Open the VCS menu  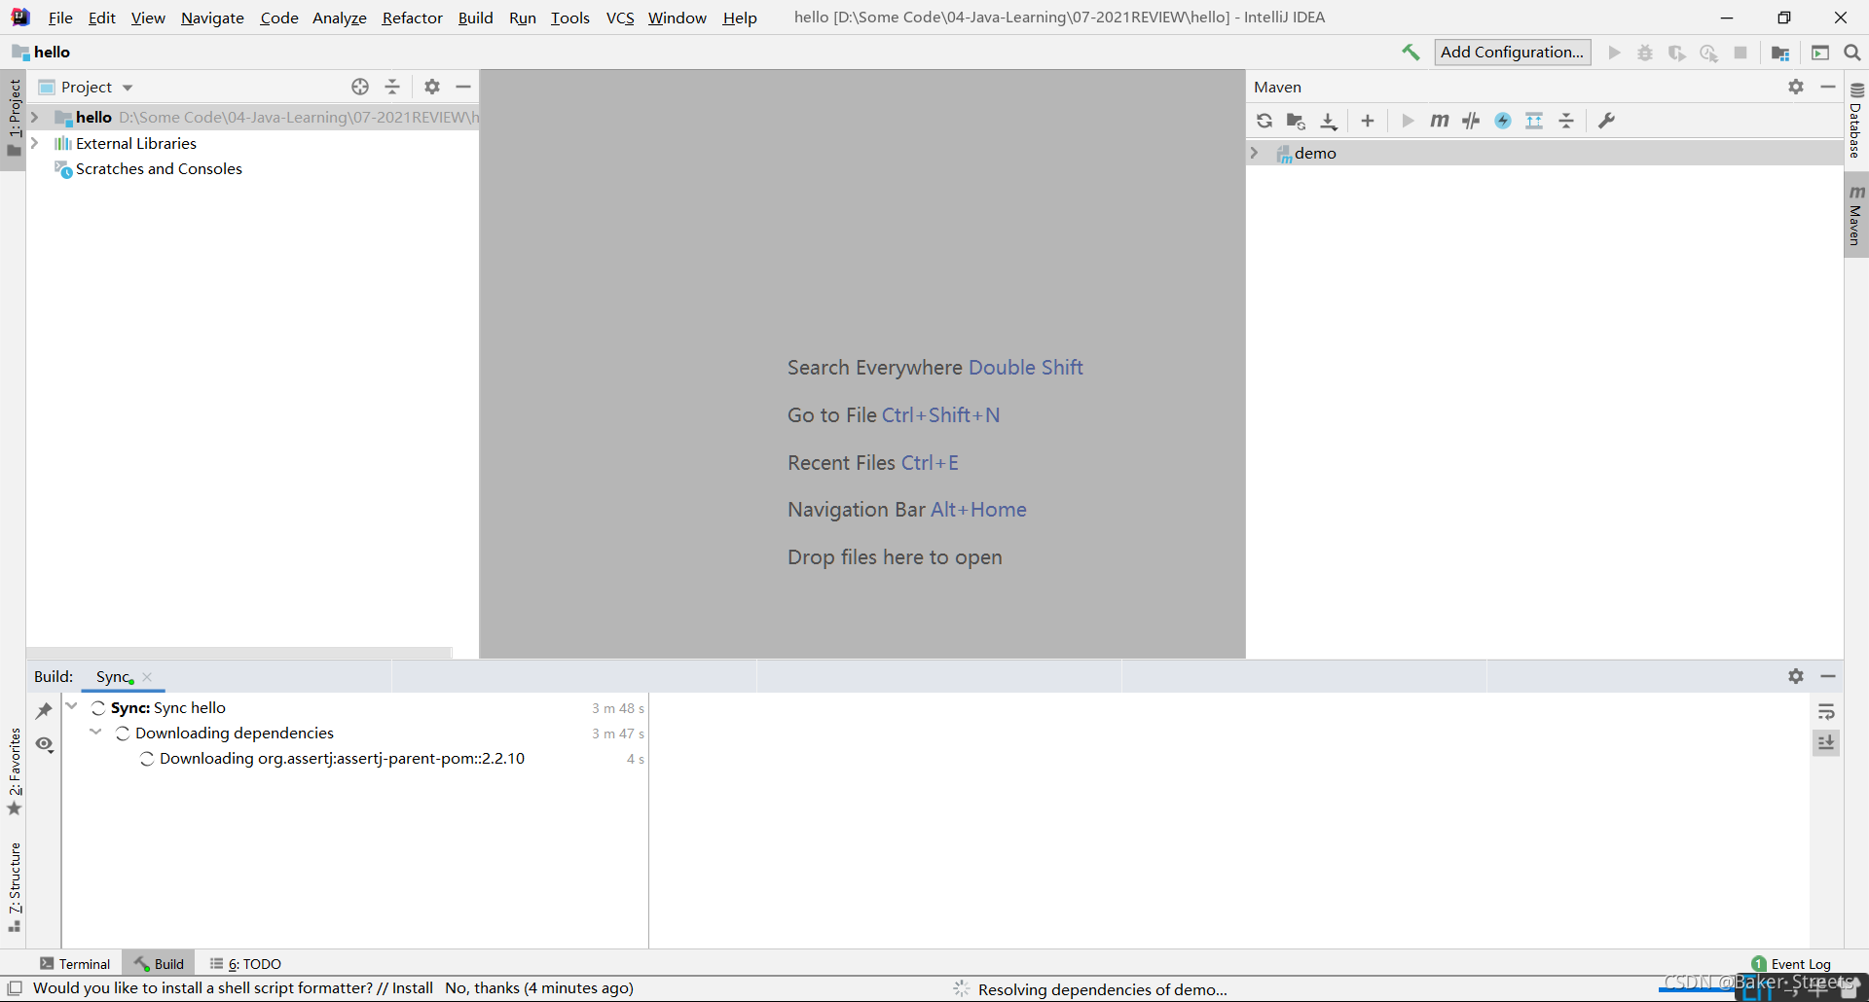[x=620, y=18]
